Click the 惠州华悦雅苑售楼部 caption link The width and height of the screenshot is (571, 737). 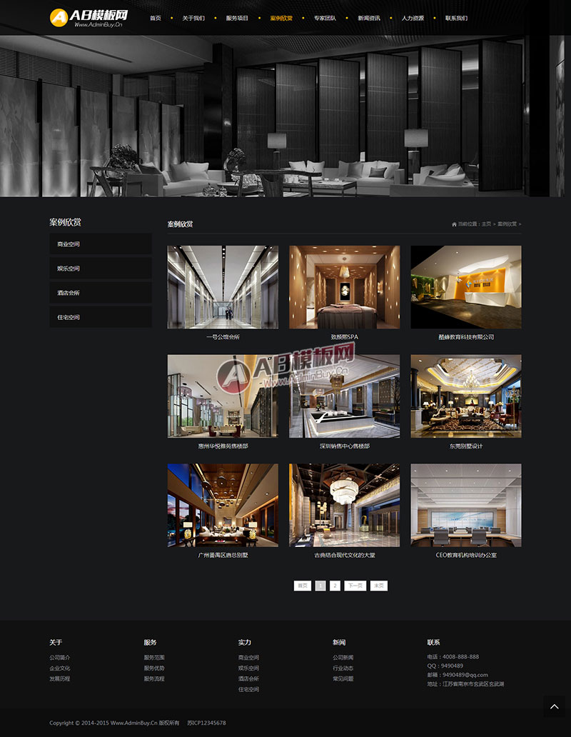[223, 446]
